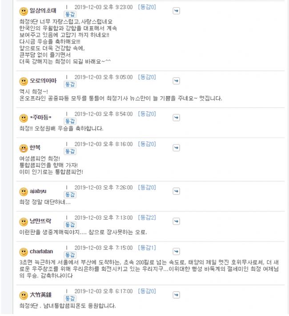This screenshot has height=316, width=289.
Task: Click reply arrow icon on 大竹英雄 comment
Action: (x=176, y=295)
